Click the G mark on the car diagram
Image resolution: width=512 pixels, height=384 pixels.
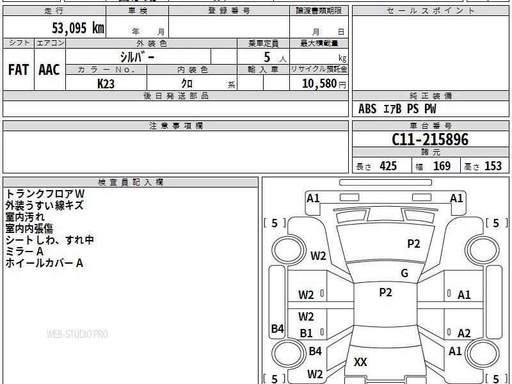(x=404, y=273)
